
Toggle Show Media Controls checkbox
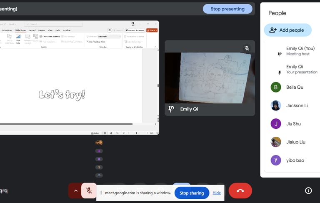point(62,41)
